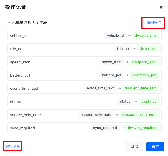
Task: Click the green dwstatus tag
Action: point(149,102)
